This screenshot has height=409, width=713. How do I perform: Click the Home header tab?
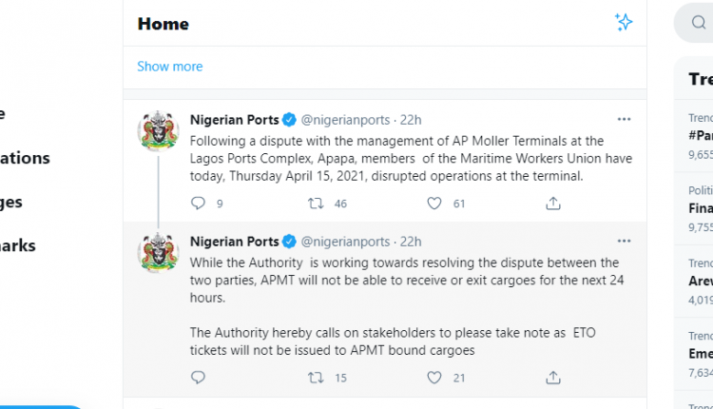(163, 24)
